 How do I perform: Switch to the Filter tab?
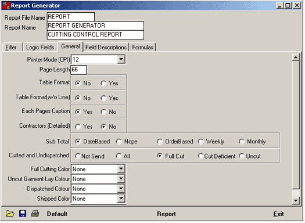coord(12,48)
